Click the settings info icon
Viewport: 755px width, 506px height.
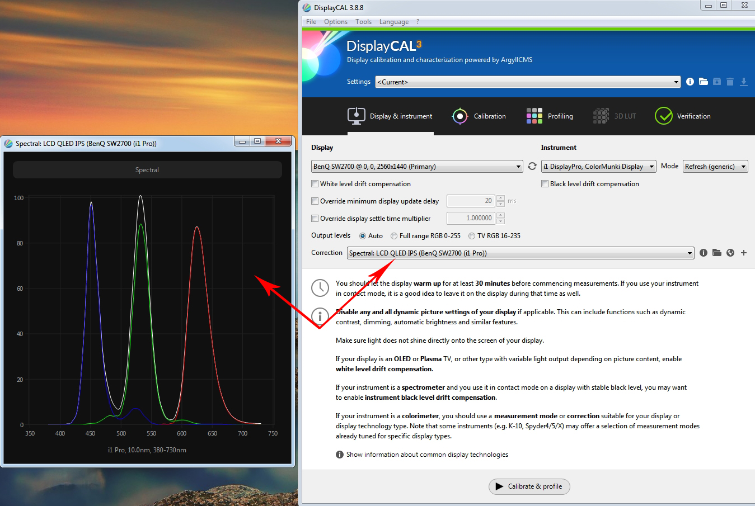tap(690, 82)
